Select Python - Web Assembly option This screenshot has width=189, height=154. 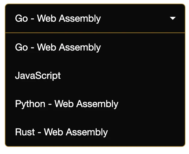[x=67, y=104]
